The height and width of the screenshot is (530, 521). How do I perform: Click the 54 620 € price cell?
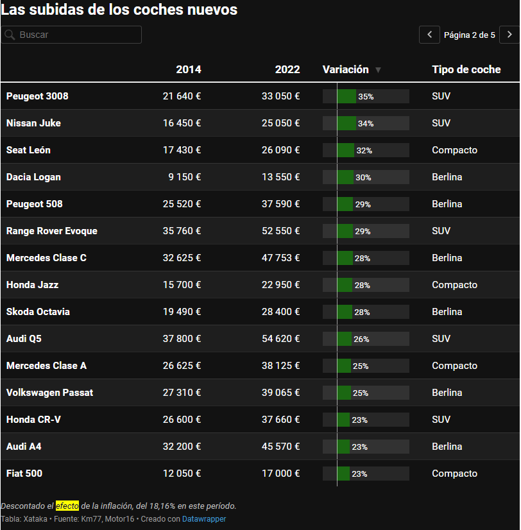280,339
